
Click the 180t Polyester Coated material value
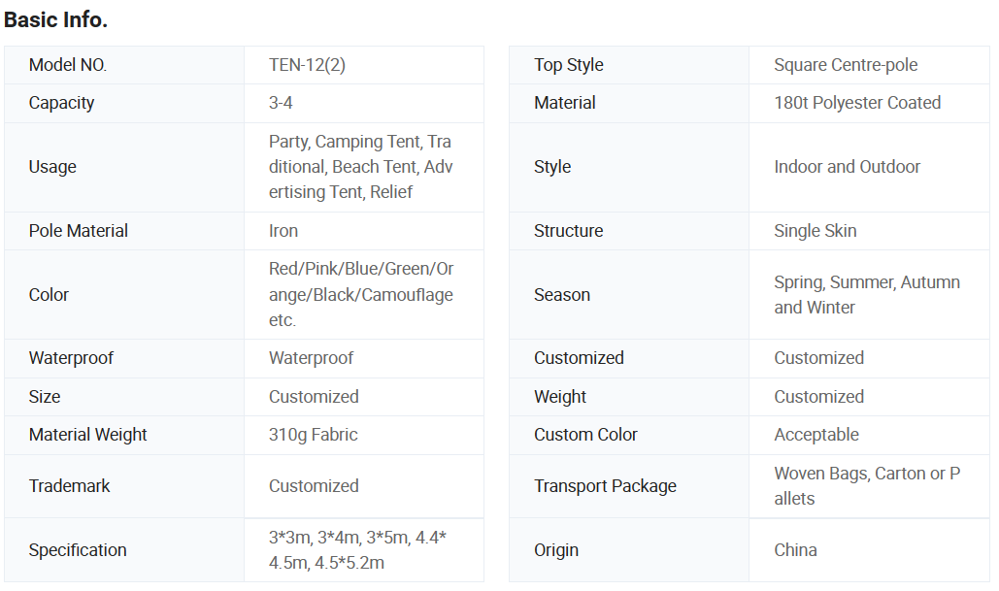(857, 103)
